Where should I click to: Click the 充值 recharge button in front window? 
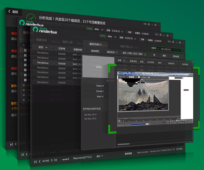pos(142,39)
